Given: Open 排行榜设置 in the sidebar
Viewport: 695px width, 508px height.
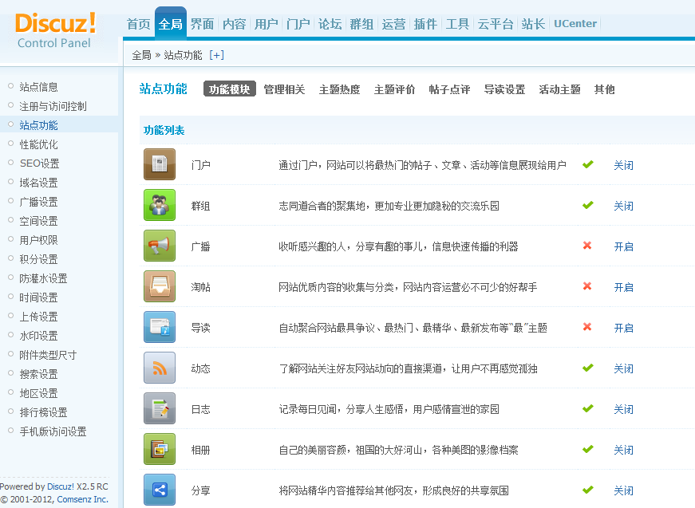Looking at the screenshot, I should (x=43, y=412).
